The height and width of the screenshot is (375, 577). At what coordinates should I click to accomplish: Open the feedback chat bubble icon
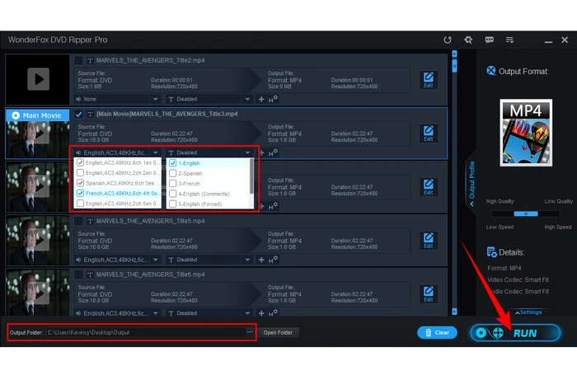489,40
